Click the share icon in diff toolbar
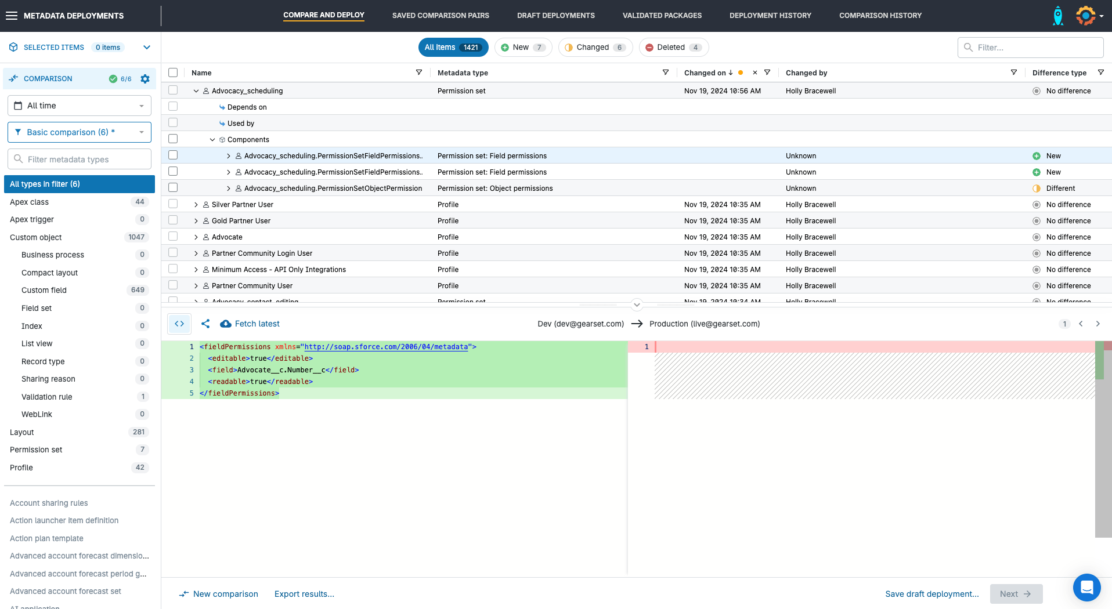The height and width of the screenshot is (609, 1112). tap(205, 324)
